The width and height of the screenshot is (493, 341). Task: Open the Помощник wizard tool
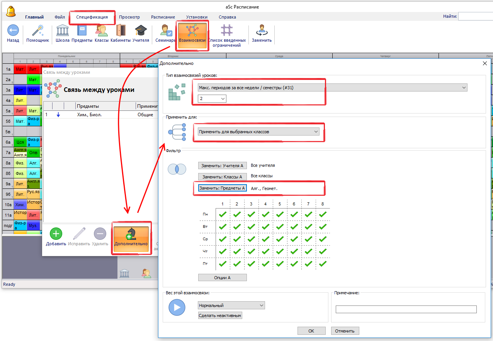[37, 31]
